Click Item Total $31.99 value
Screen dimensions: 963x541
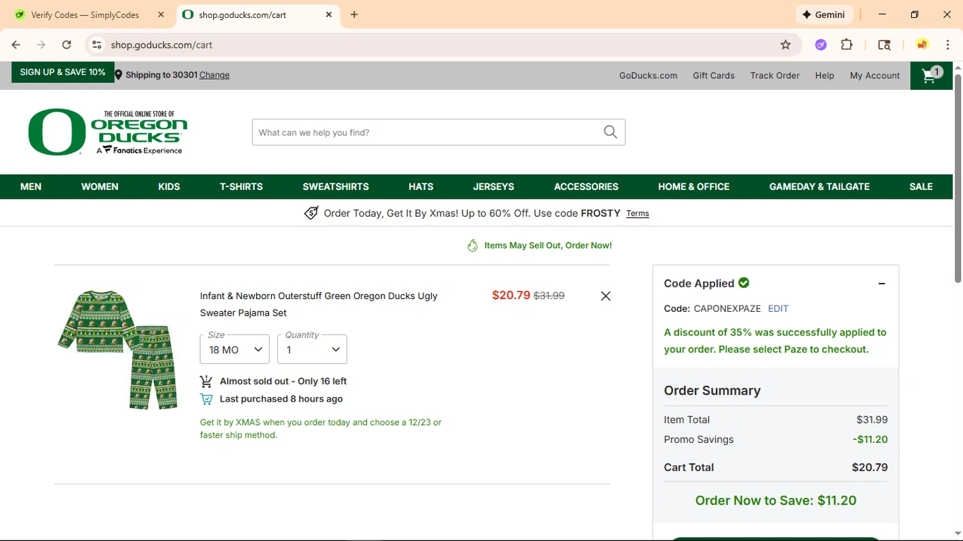(x=872, y=420)
